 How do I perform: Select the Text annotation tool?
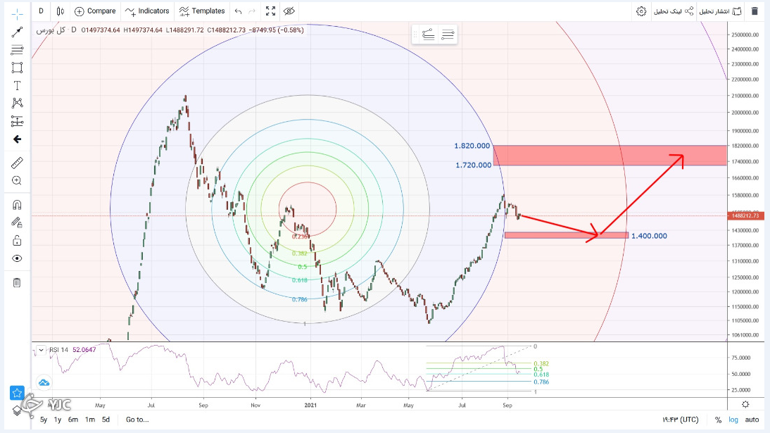pyautogui.click(x=17, y=85)
